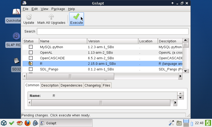Toggle the OpenAL package checkbox
The image size is (212, 127).
point(31,52)
